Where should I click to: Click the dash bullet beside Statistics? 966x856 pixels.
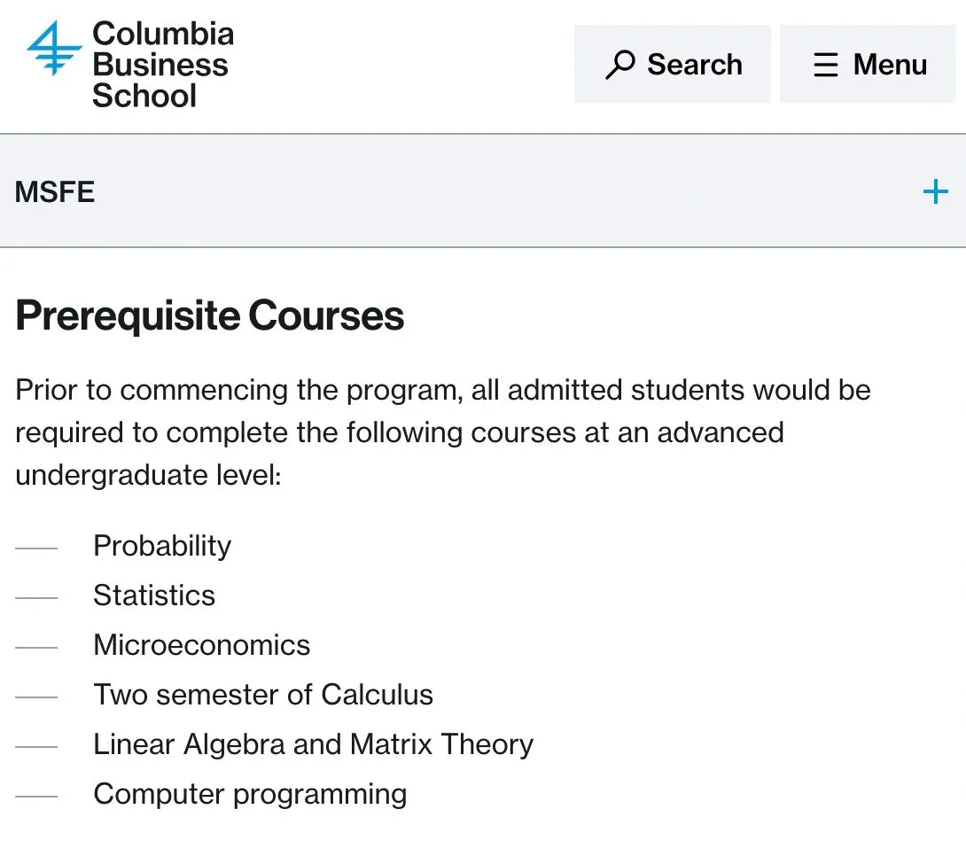point(36,598)
